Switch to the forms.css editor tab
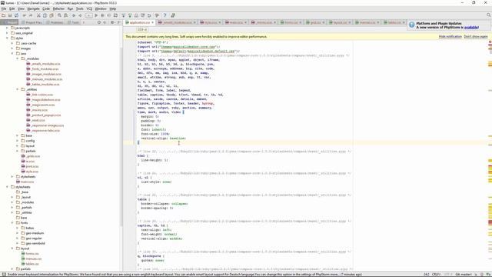 point(291,22)
